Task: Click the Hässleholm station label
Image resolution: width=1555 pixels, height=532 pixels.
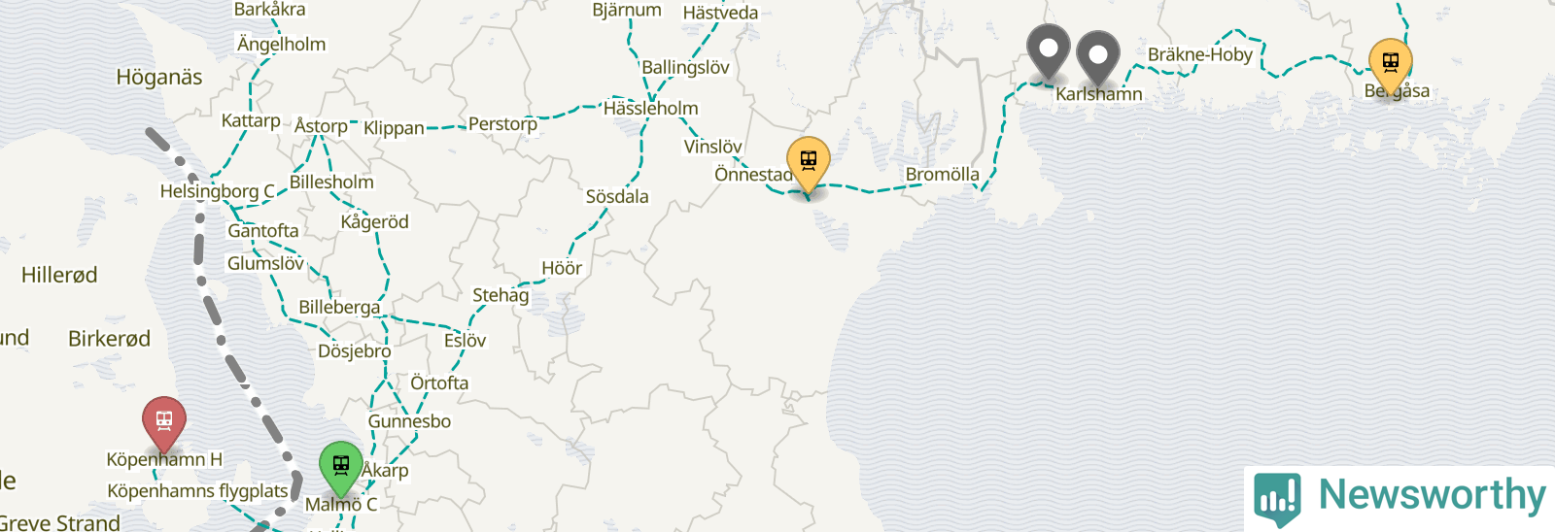Action: pos(651,109)
